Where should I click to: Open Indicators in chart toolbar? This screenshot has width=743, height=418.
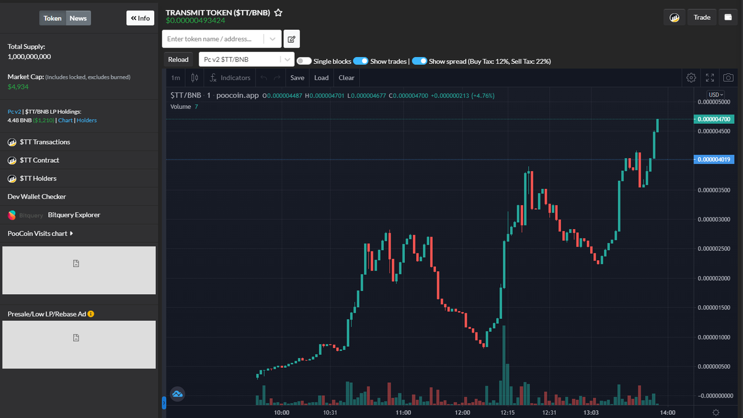[x=230, y=78]
